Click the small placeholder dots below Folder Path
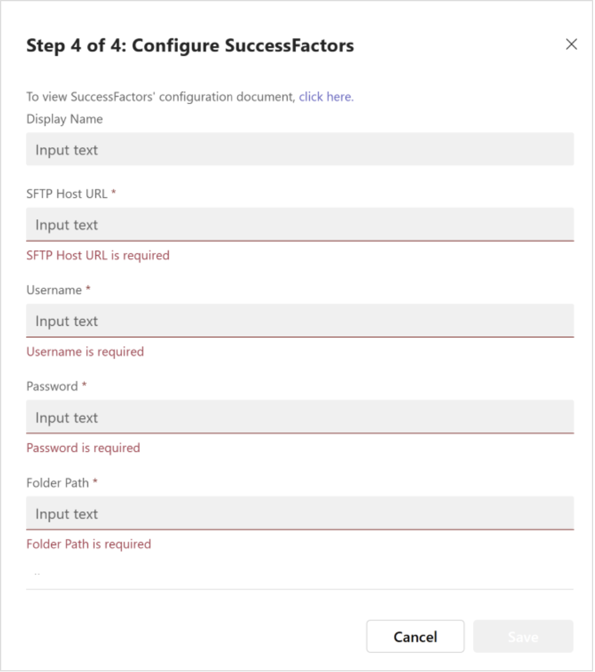595x672 pixels. 37,573
